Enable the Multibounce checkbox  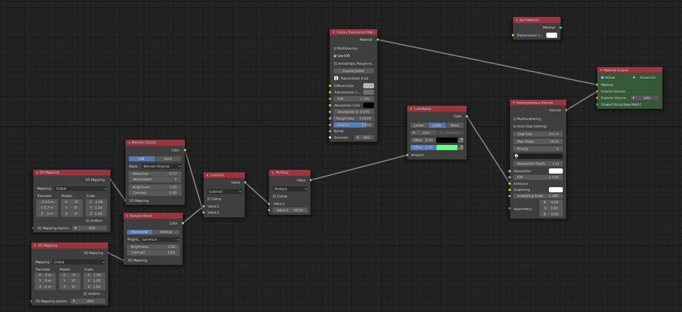click(335, 48)
